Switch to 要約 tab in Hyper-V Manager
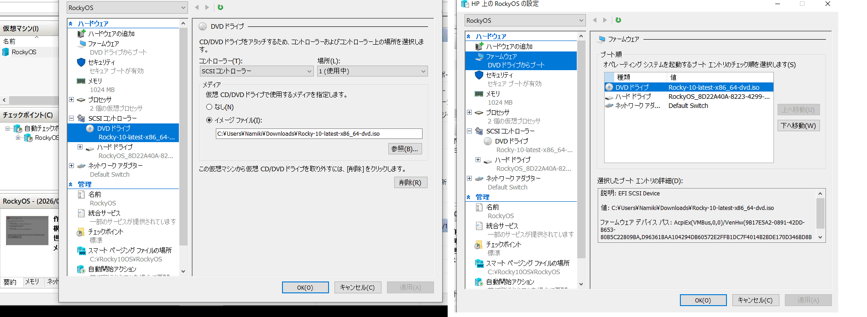The image size is (867, 317). pos(10,282)
